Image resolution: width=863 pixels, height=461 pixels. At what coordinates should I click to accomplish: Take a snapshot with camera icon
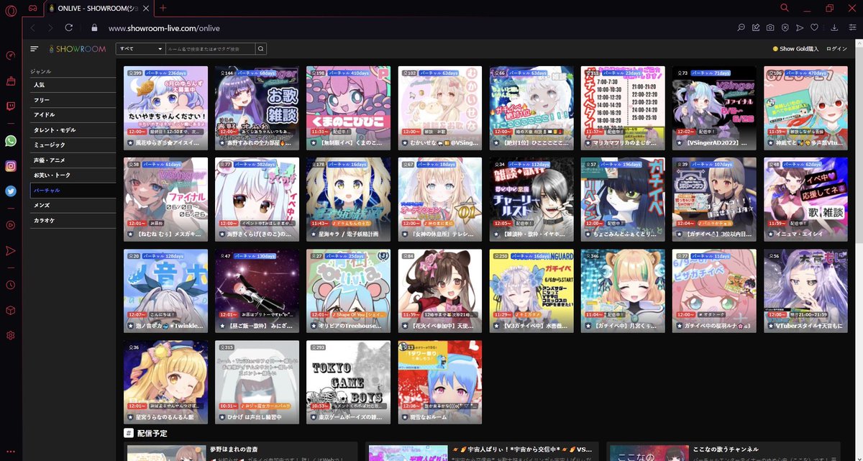click(770, 28)
